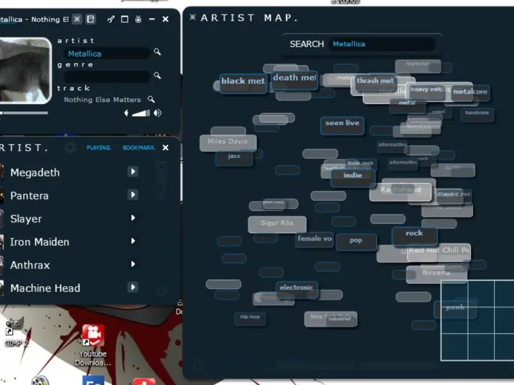
Task: Select the hip hop tag on the map
Action: pyautogui.click(x=250, y=318)
